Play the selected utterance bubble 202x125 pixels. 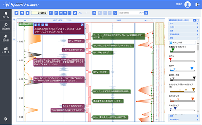[x=39, y=25]
